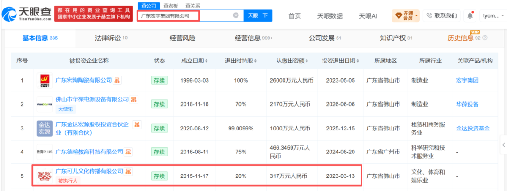Open 广东宏陶陶瓷有限公司 company link
Viewport: 507px width, 191px height.
point(84,80)
